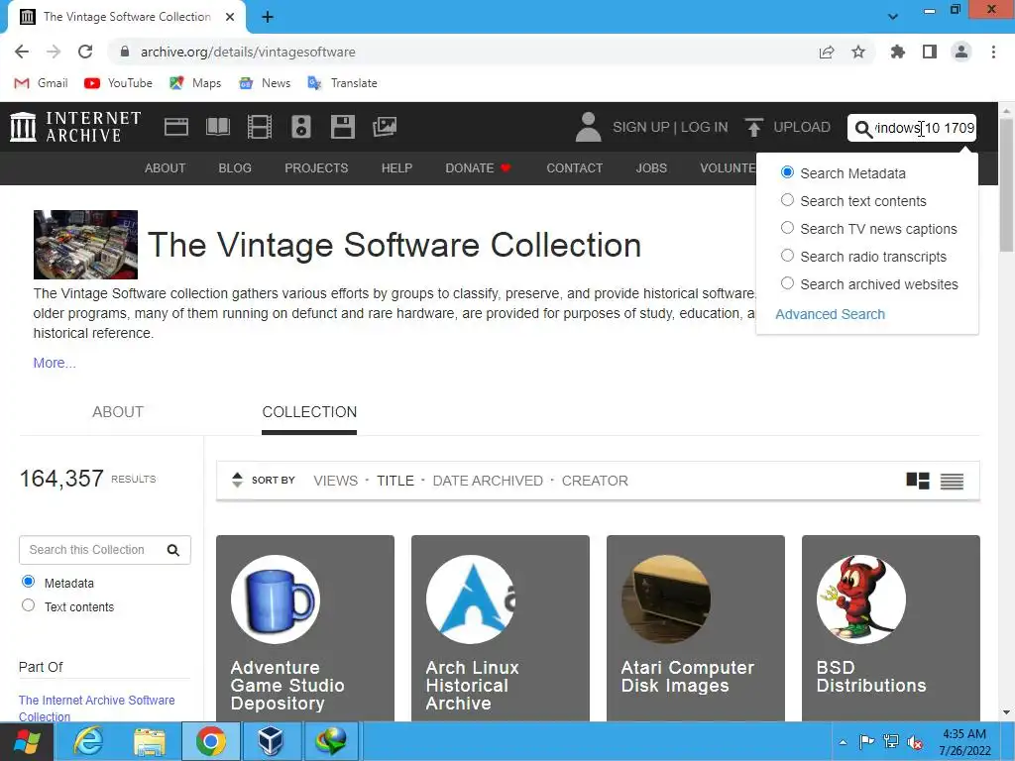Open the CONTACT menu item
Screen dimensions: 1015x761
point(574,168)
